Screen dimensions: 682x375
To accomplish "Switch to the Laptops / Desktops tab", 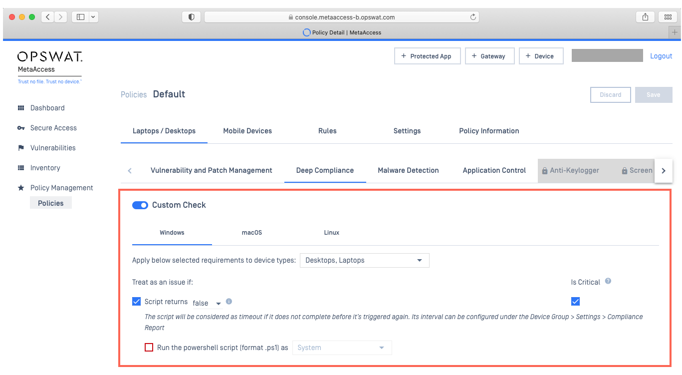I will [x=164, y=131].
